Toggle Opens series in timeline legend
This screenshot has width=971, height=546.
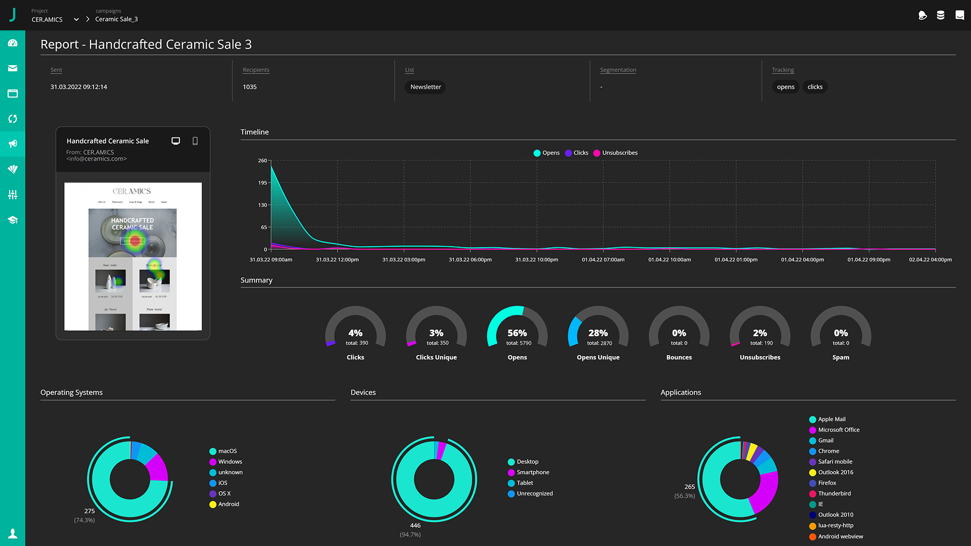[x=547, y=153]
